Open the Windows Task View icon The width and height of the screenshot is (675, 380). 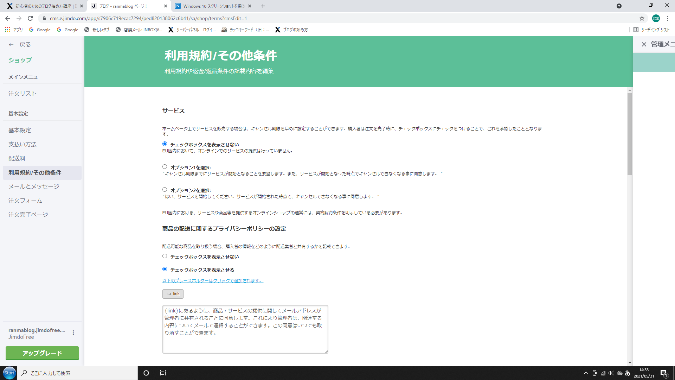coord(163,373)
